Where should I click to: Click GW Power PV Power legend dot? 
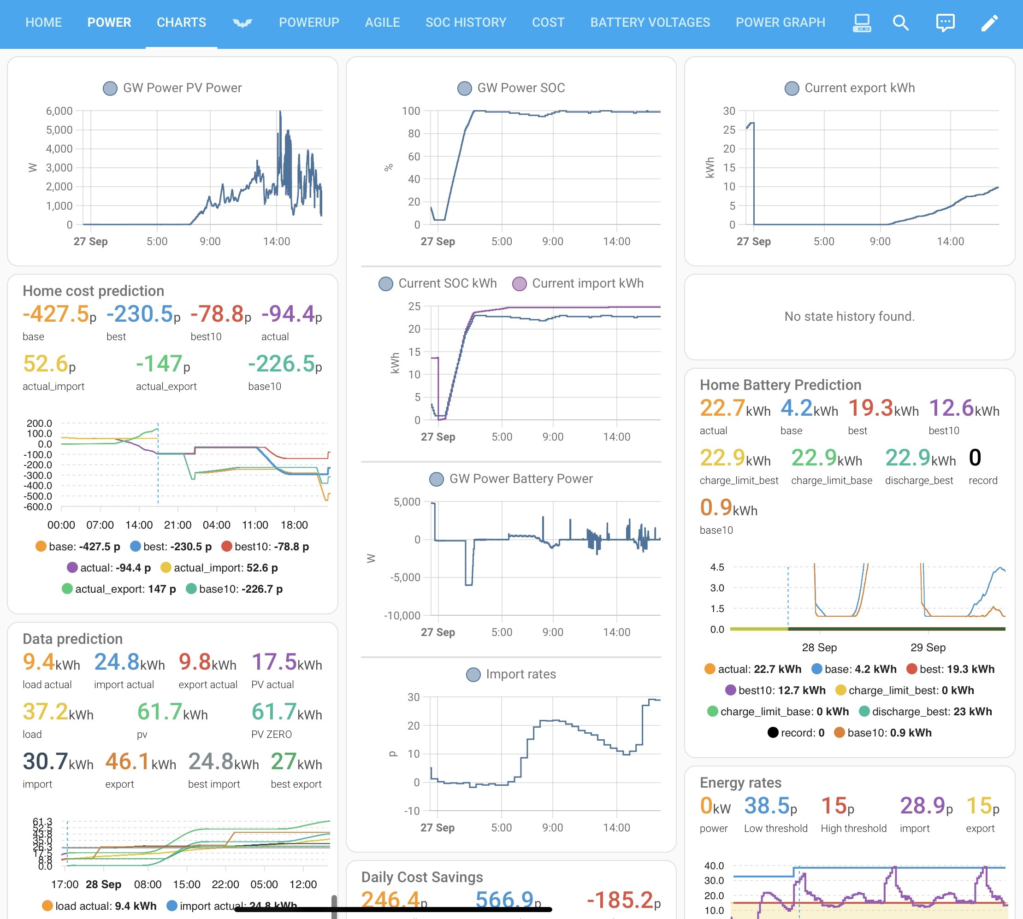(110, 88)
